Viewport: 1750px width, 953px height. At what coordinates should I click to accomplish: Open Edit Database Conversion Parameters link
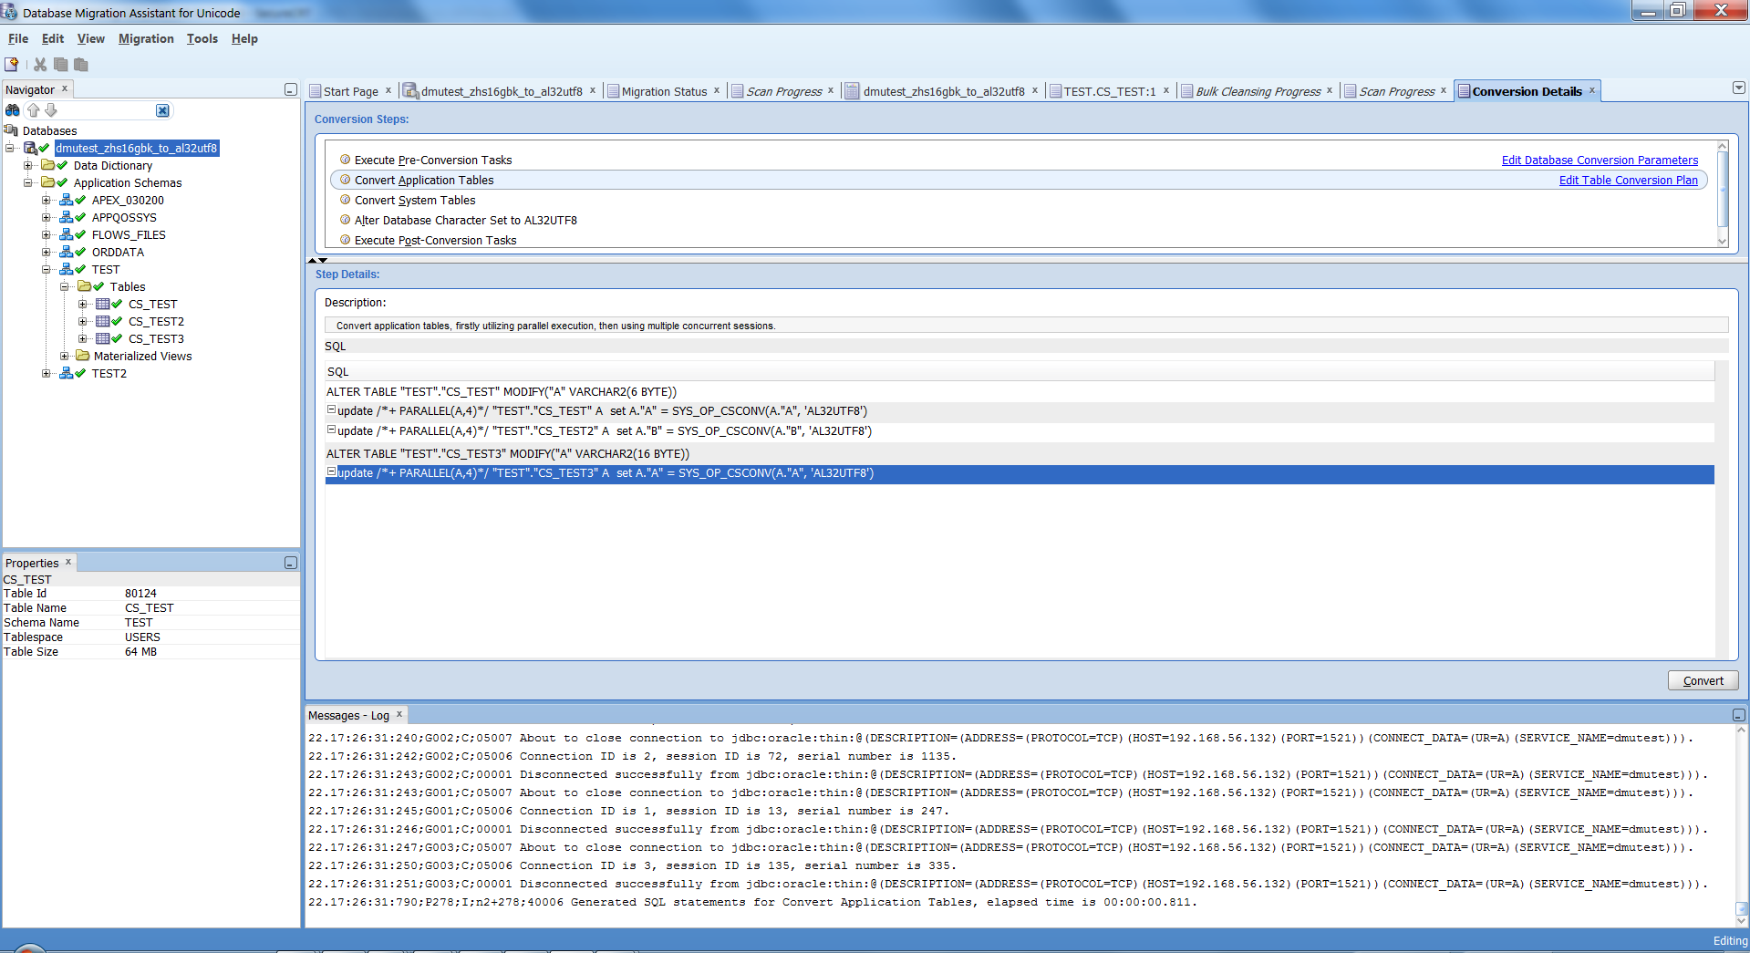[x=1600, y=160]
